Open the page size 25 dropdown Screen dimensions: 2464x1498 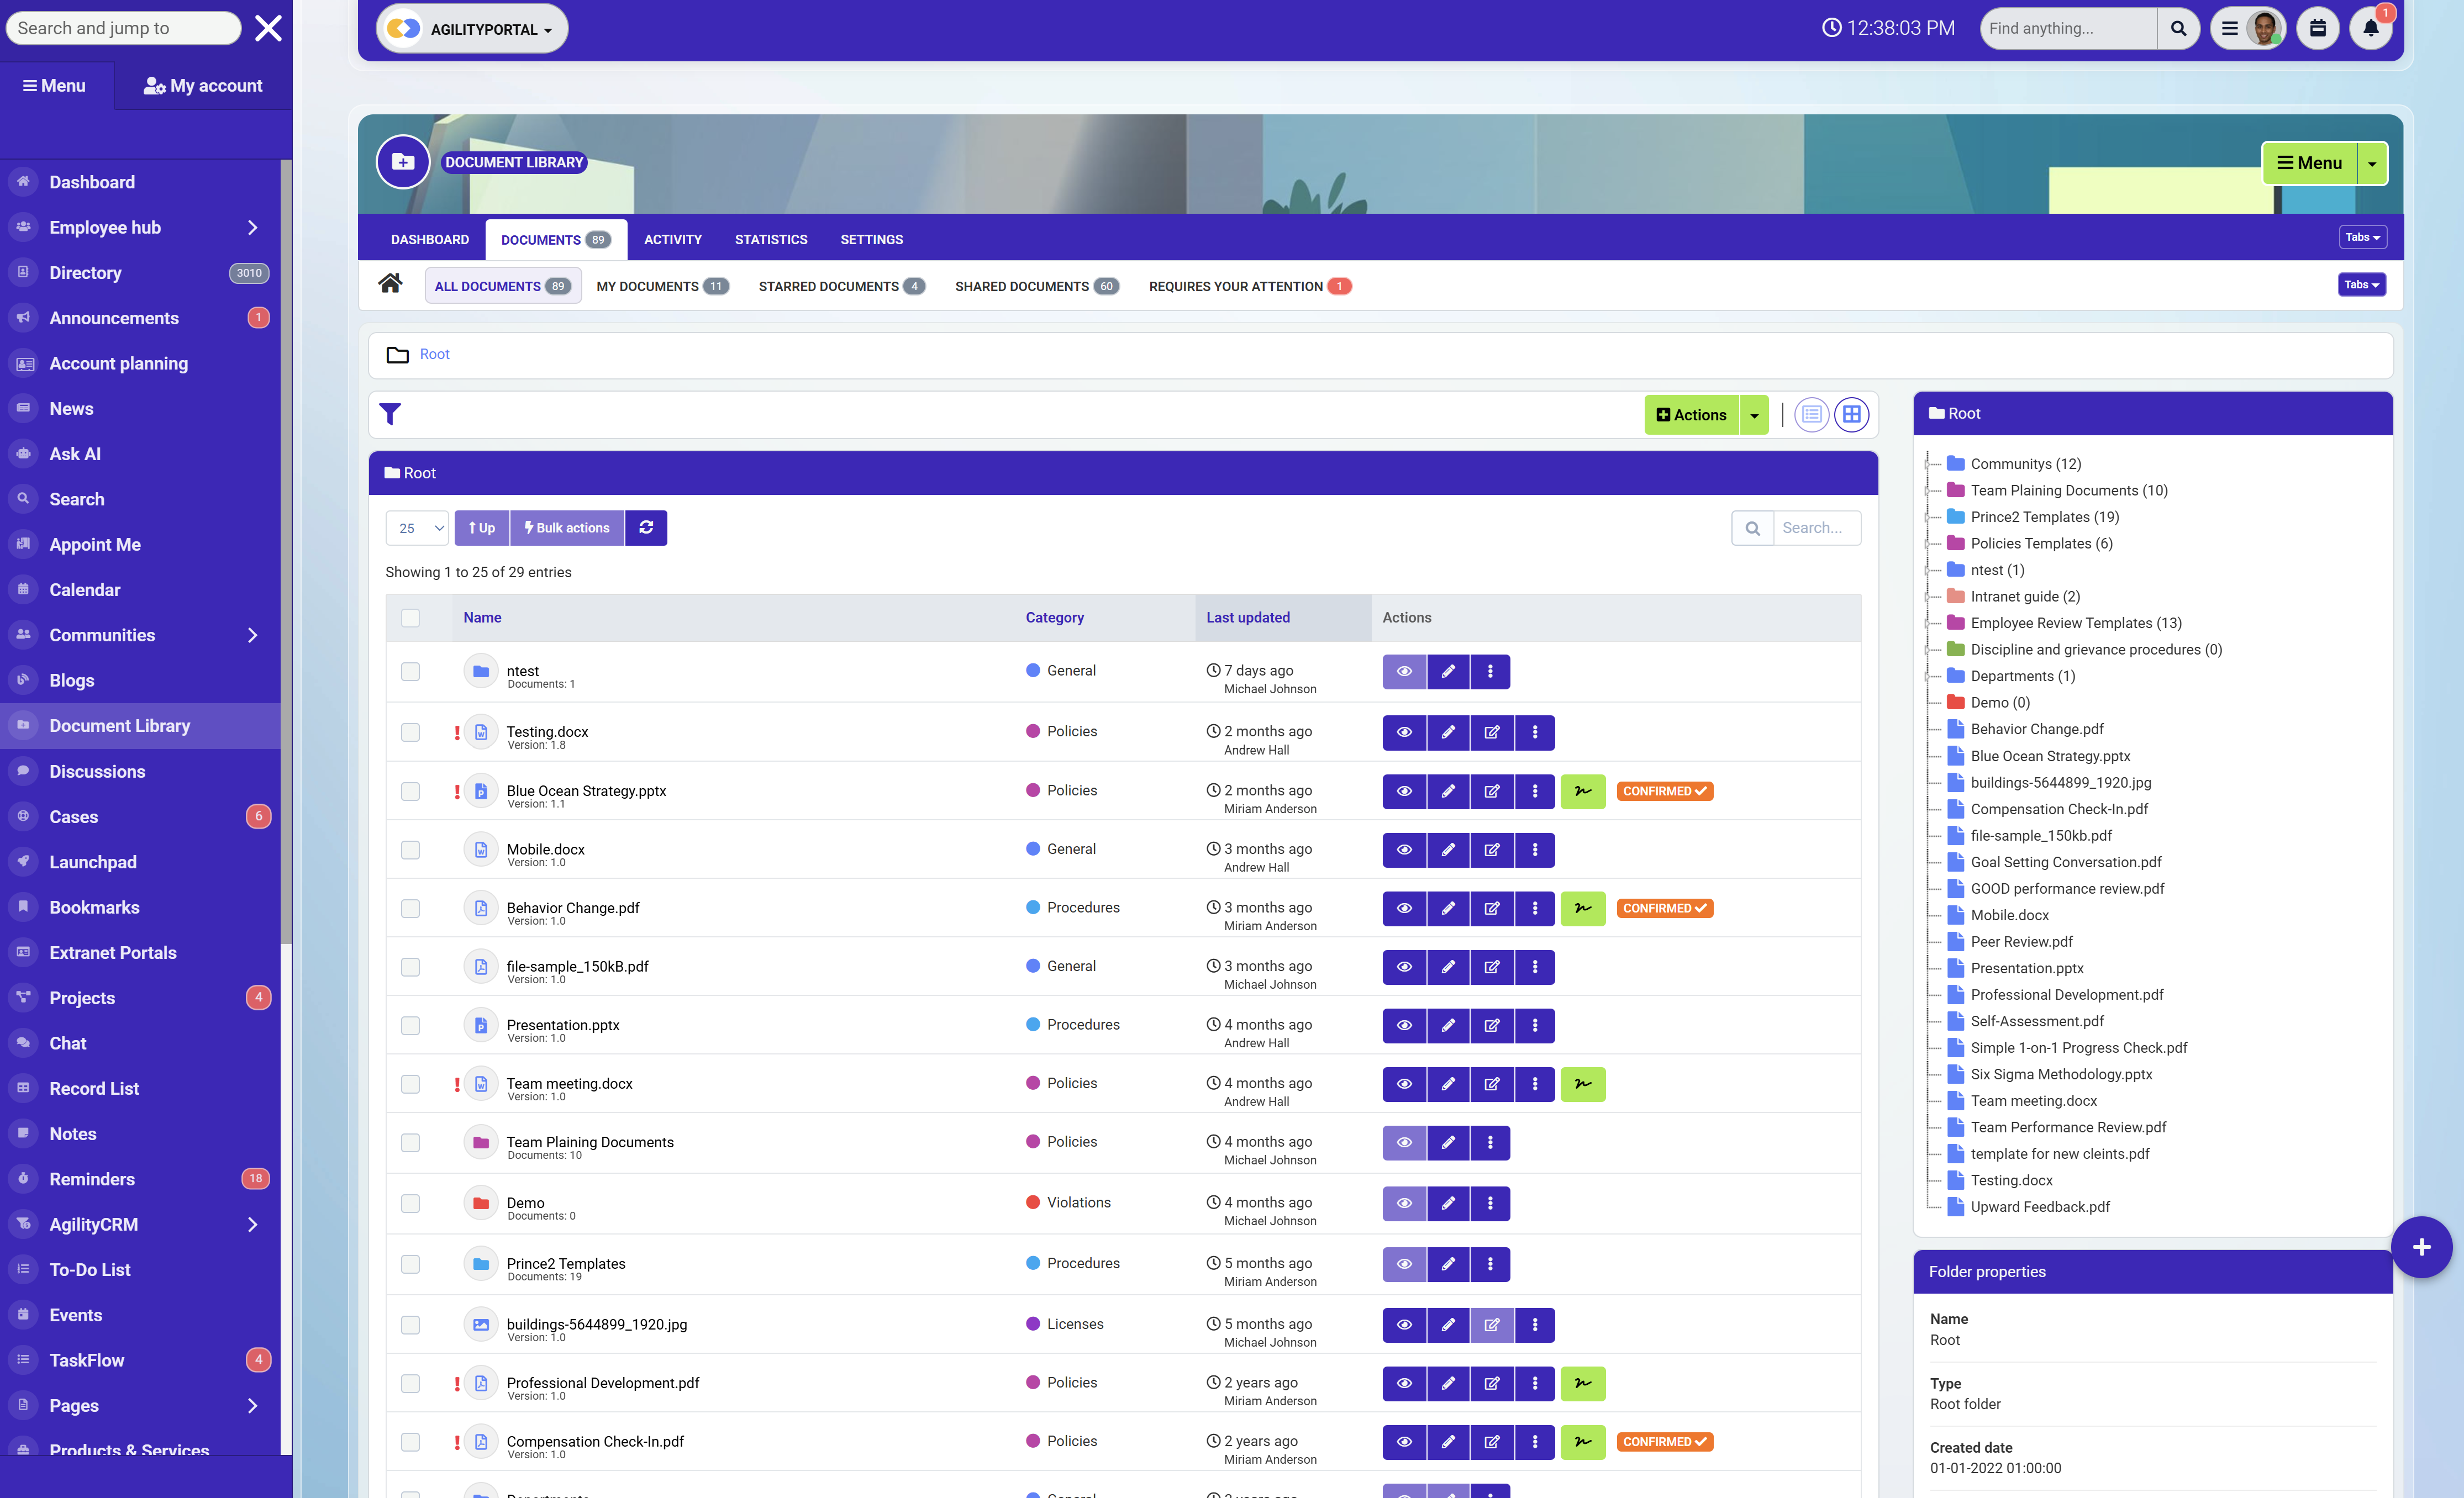(x=417, y=527)
